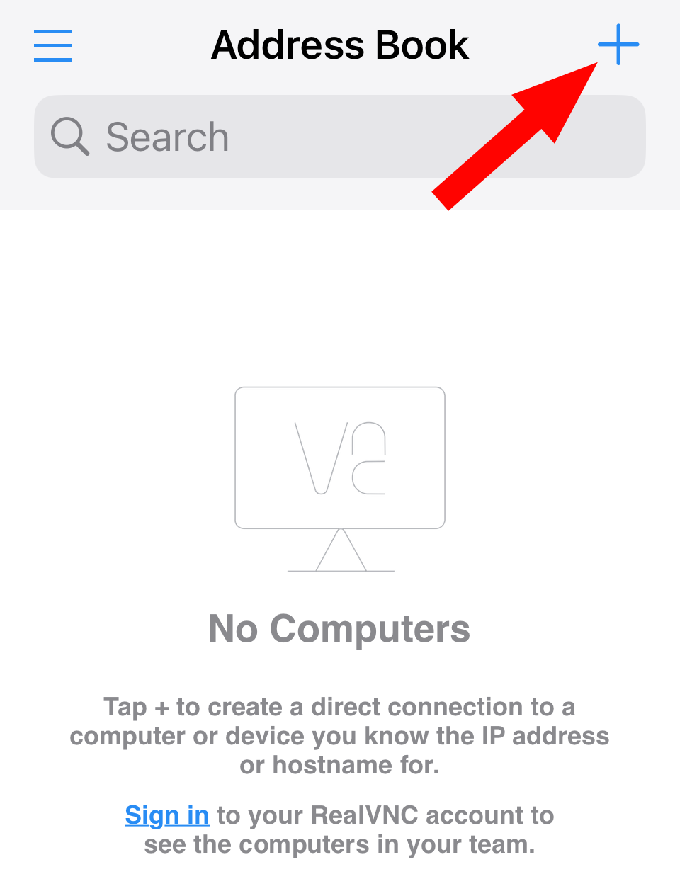
Task: Click the No Computers heading
Action: (339, 628)
